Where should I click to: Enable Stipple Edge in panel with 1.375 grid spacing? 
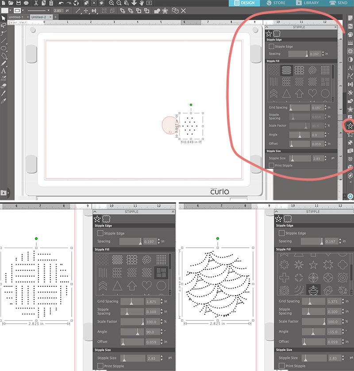point(281,233)
